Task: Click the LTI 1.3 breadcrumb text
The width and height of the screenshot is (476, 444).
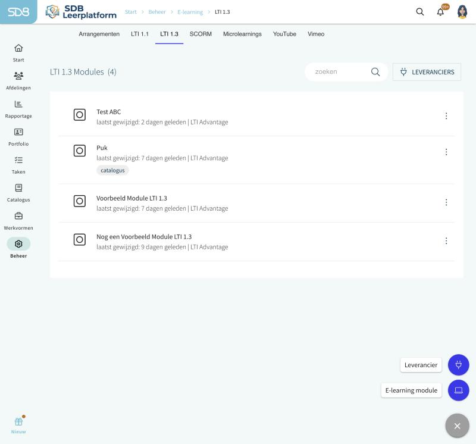Action: pos(222,12)
